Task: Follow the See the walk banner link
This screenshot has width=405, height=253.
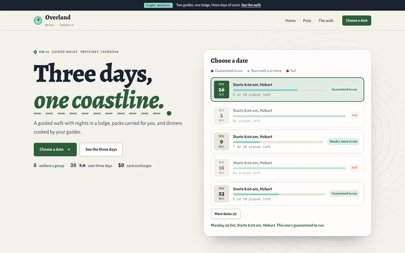Action: [251, 5]
